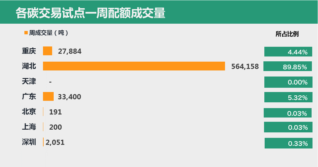Image resolution: width=318 pixels, height=167 pixels.
Task: Click the 2,051 data value
Action: click(x=55, y=142)
